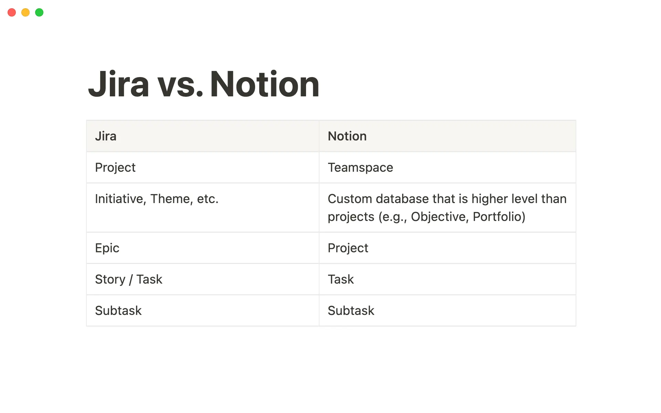The height and width of the screenshot is (413, 661).
Task: Click the green fullscreen window button
Action: pos(39,12)
